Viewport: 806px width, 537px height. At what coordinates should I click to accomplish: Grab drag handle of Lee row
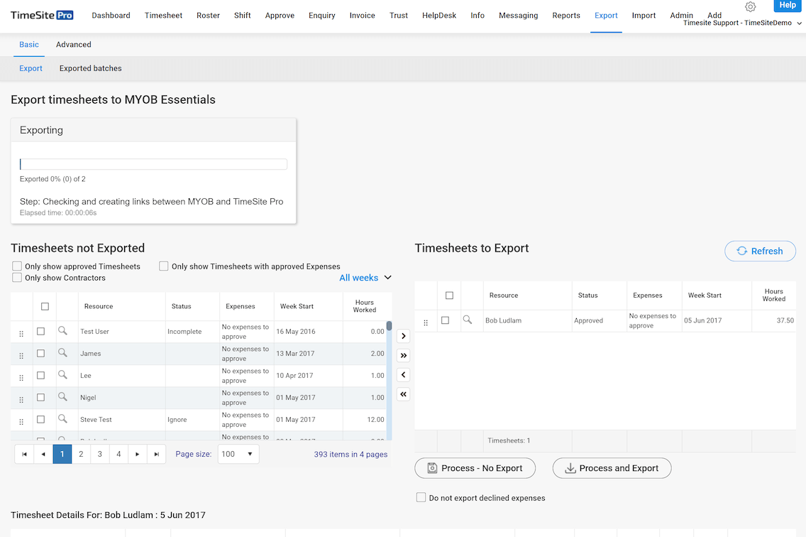tap(21, 378)
